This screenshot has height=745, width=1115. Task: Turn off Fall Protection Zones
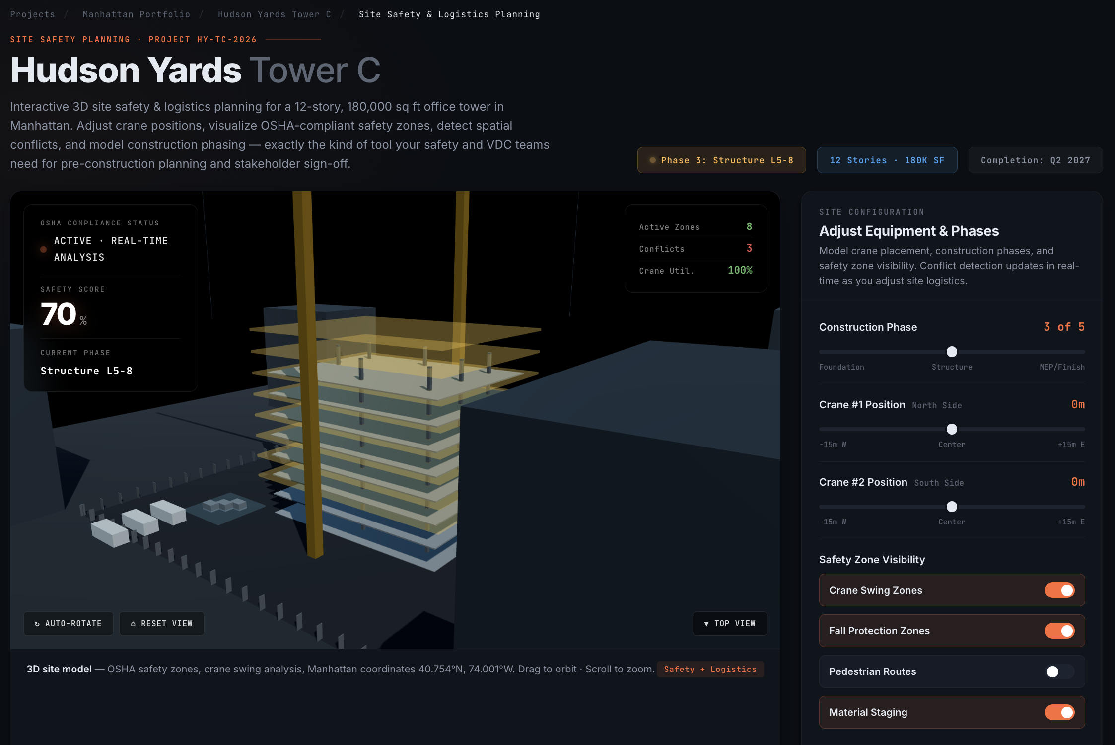1059,631
